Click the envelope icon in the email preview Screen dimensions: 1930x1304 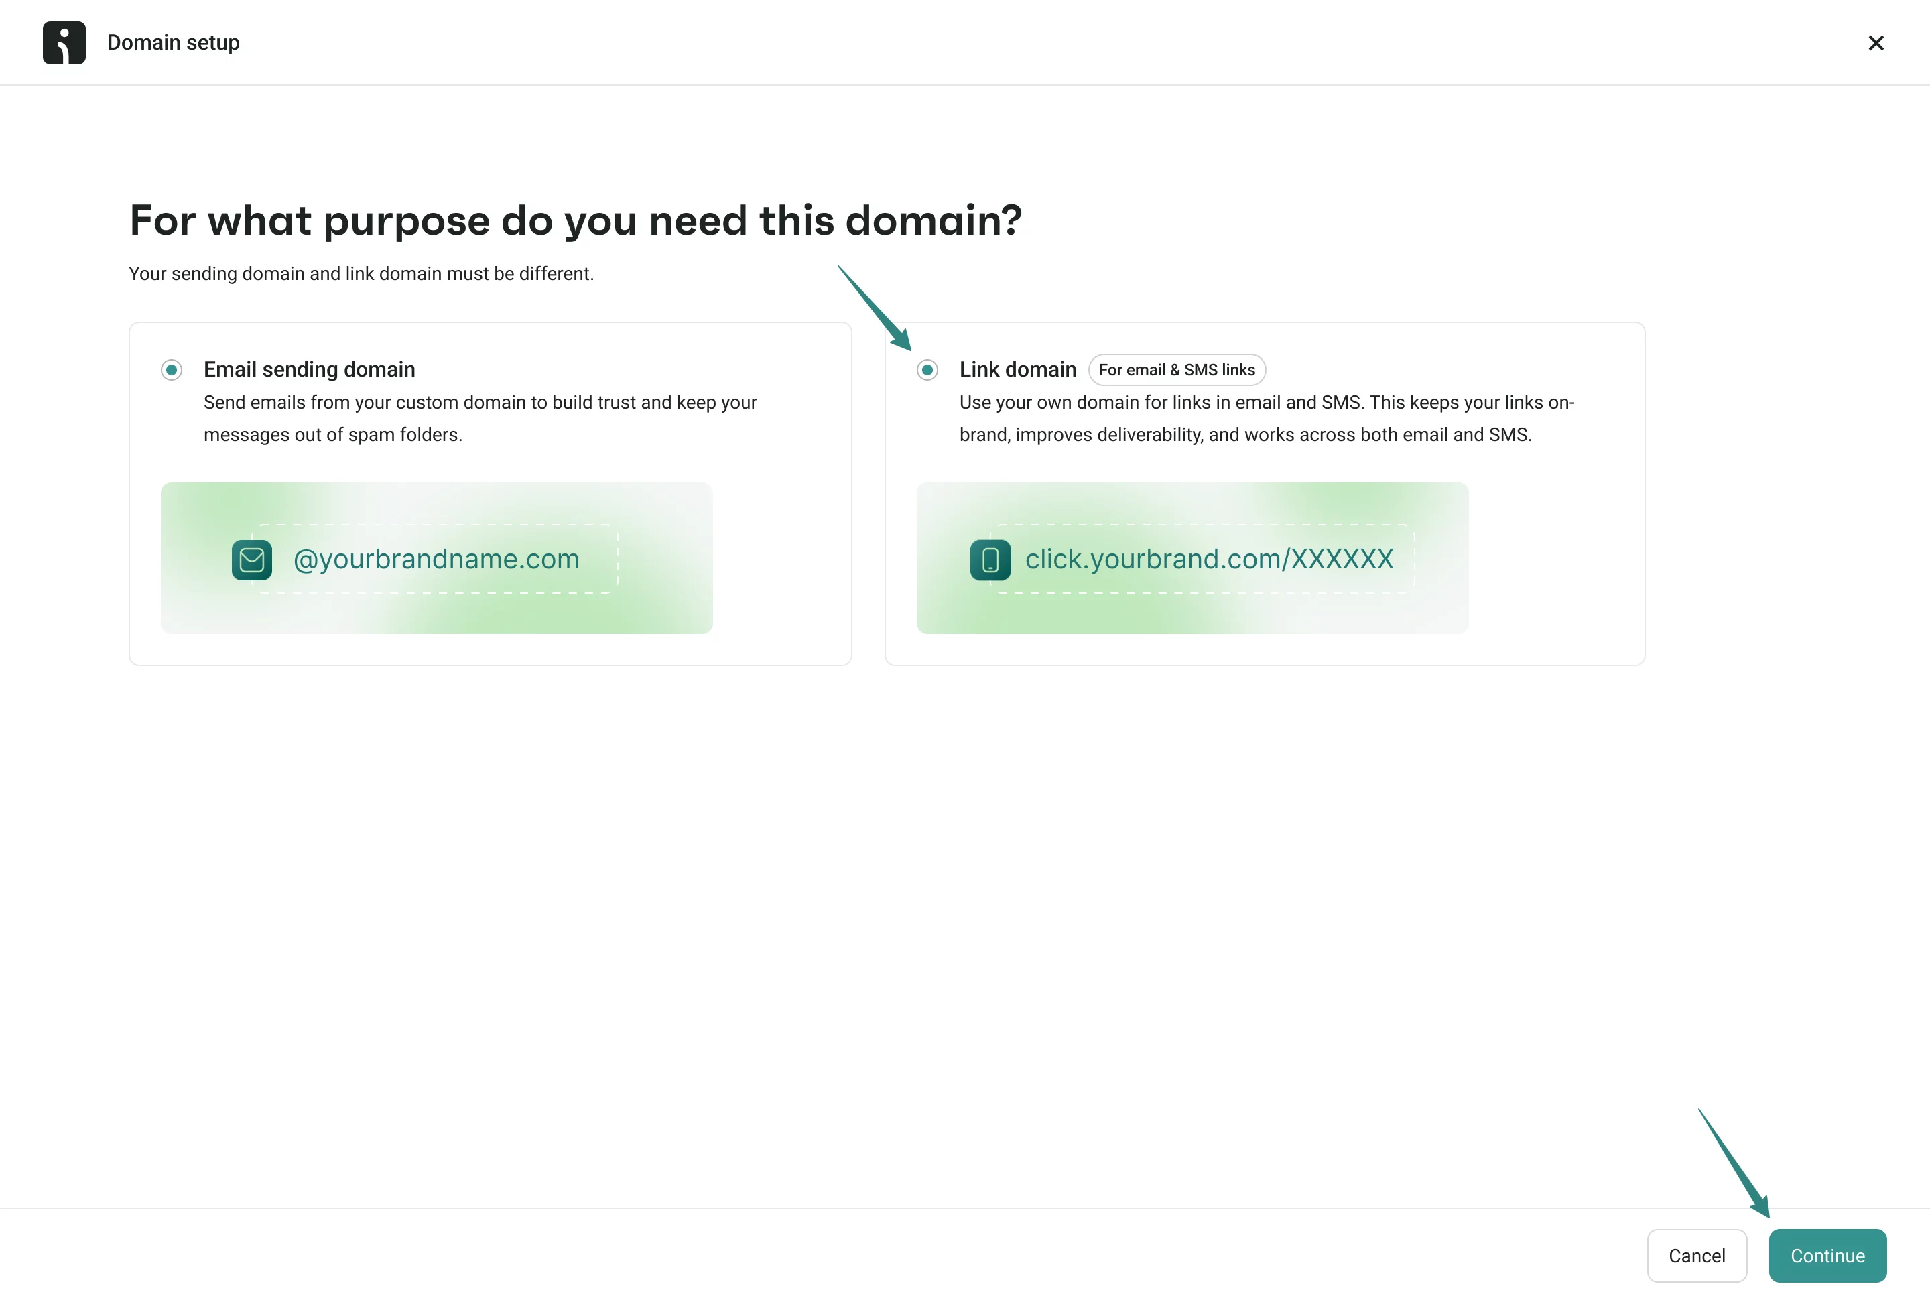click(251, 560)
